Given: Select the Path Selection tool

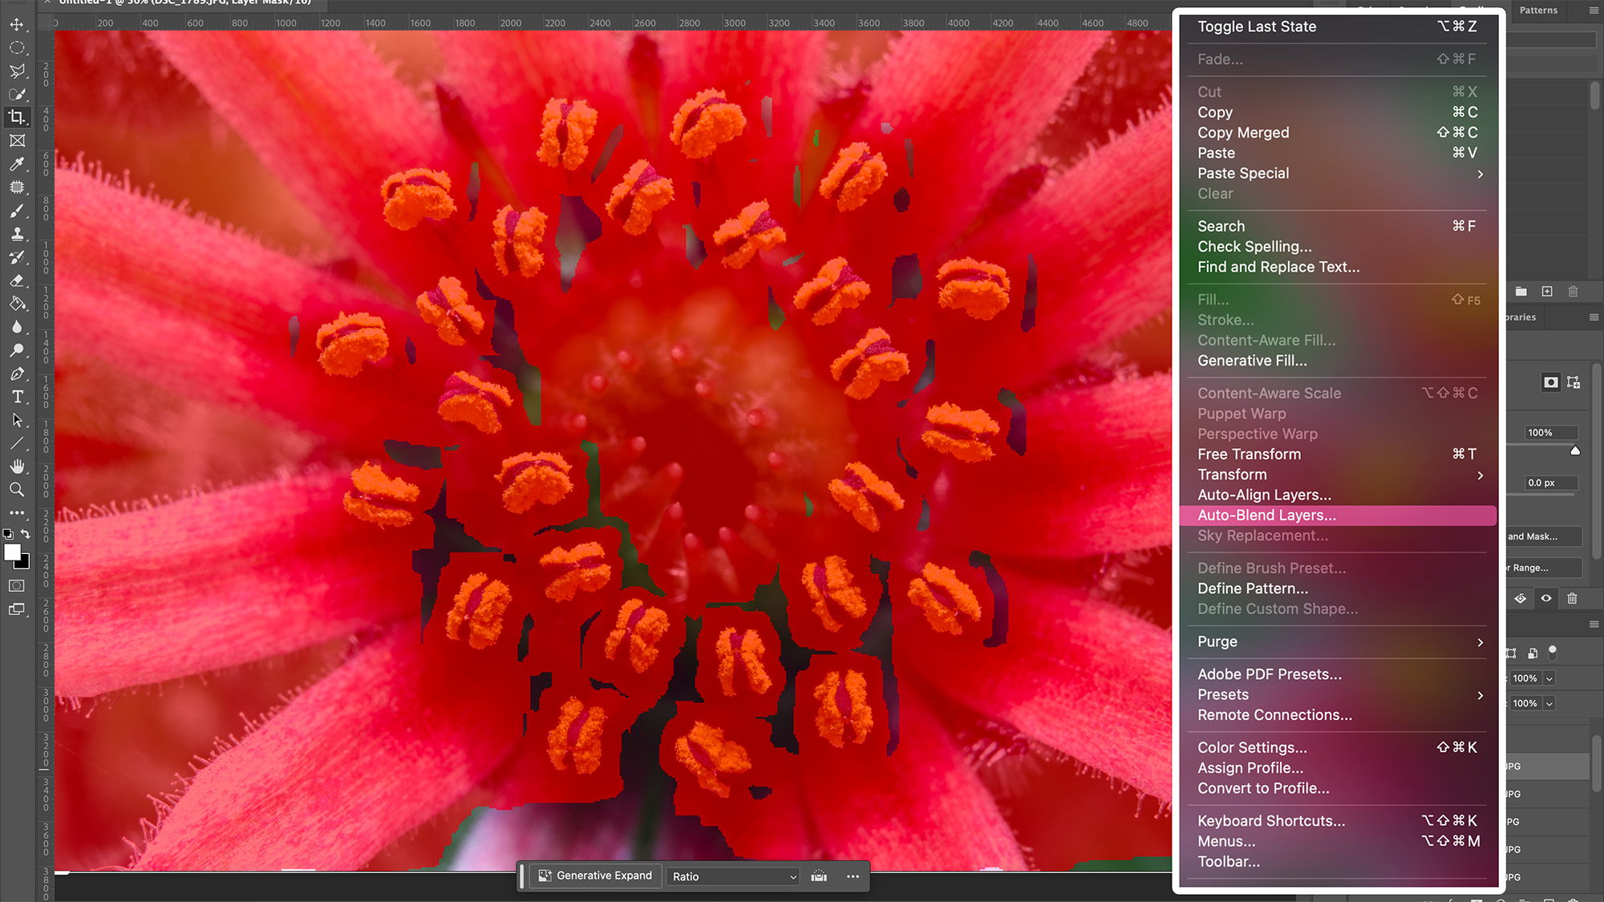Looking at the screenshot, I should point(17,420).
